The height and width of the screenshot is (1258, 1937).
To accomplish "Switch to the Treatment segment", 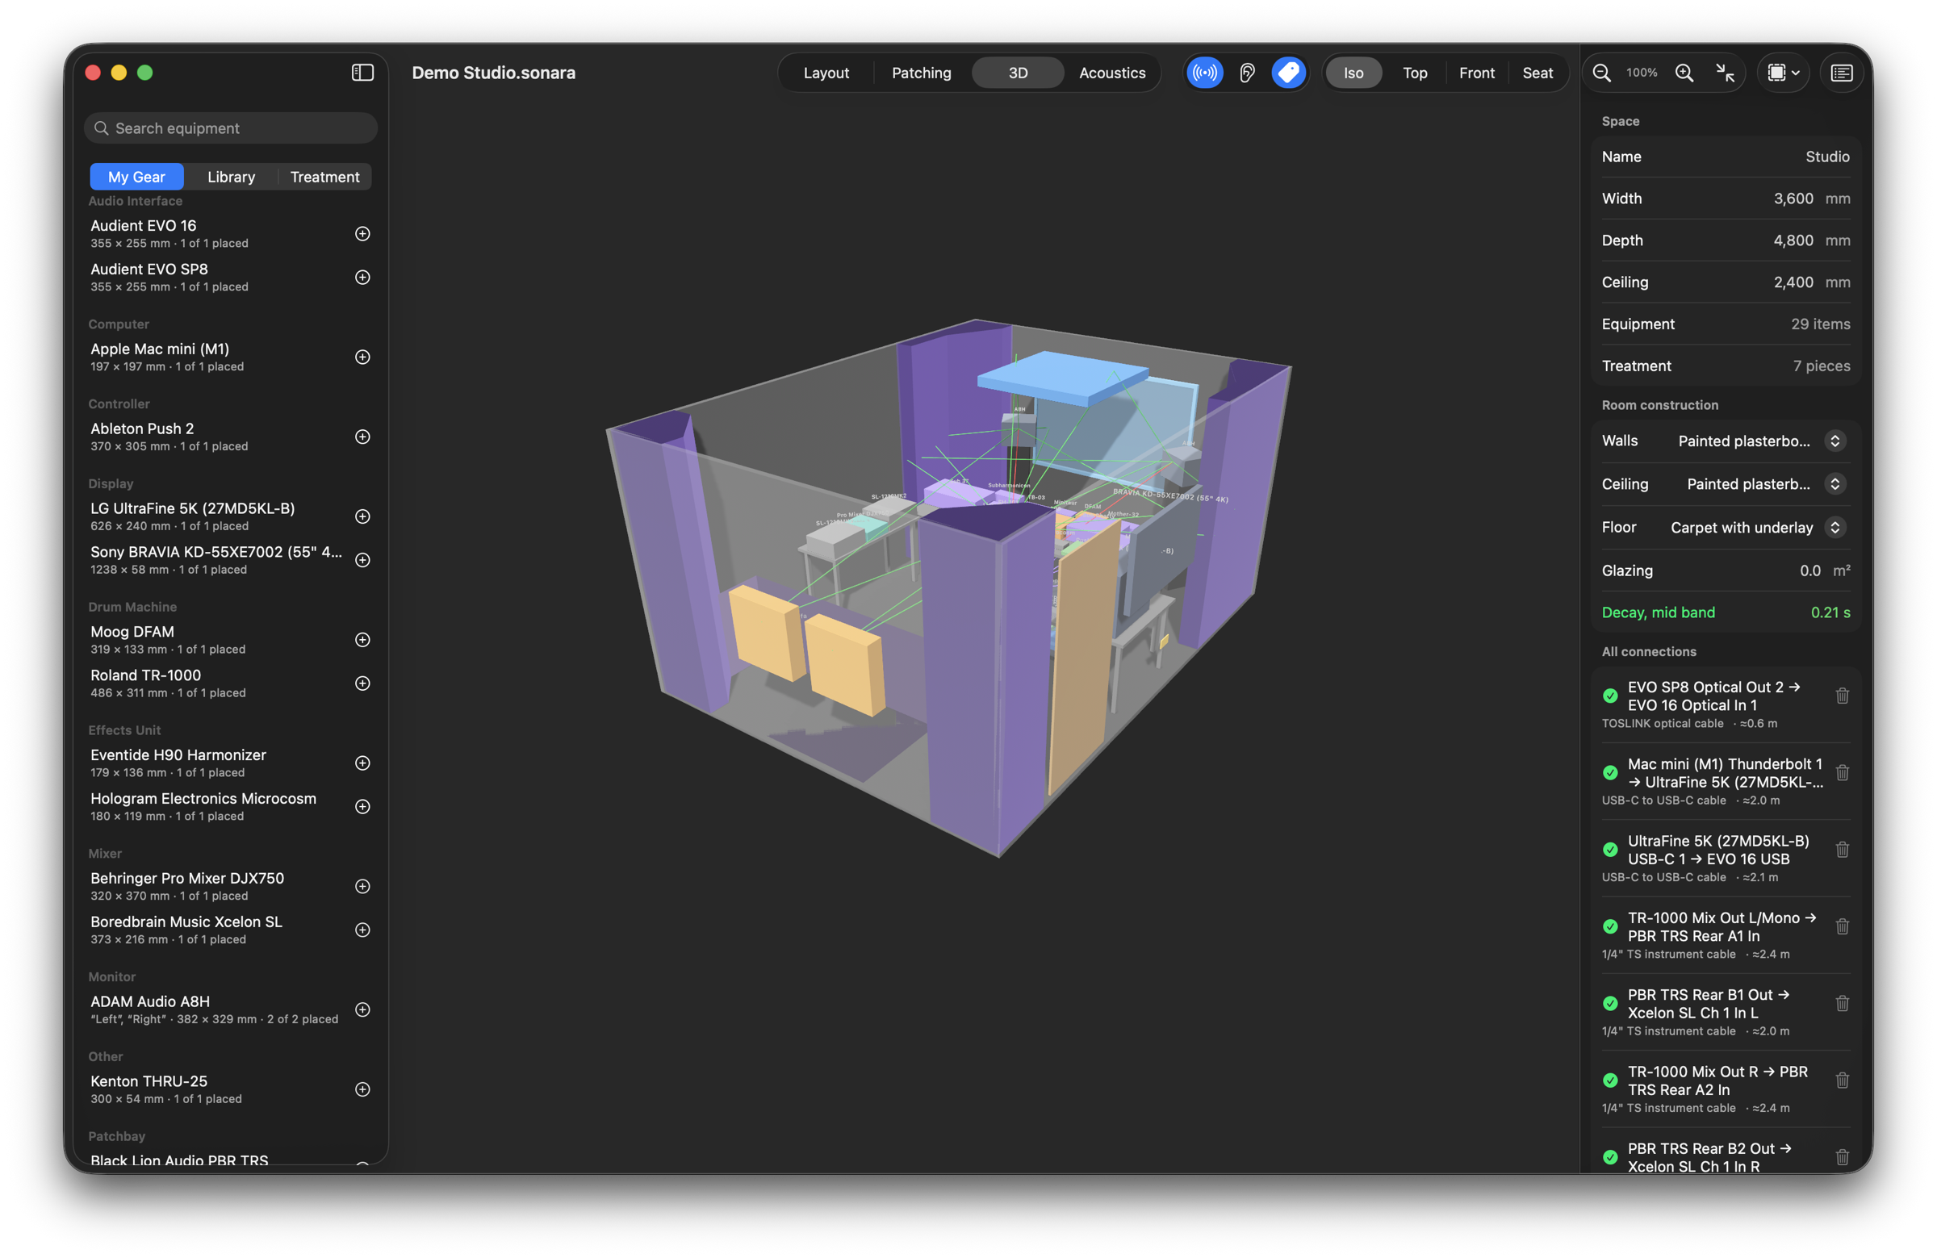I will [x=324, y=177].
